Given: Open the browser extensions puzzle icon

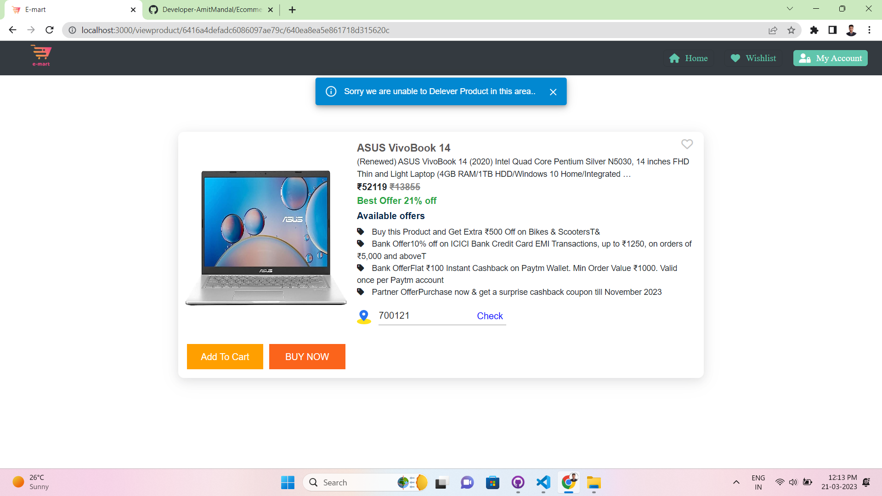Looking at the screenshot, I should [x=814, y=30].
